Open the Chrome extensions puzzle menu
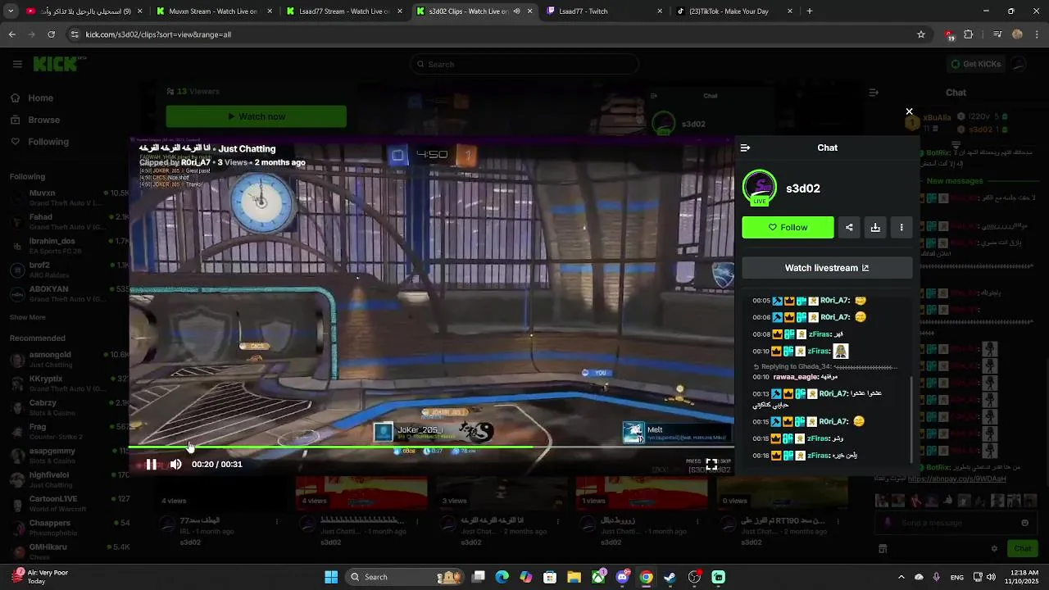The height and width of the screenshot is (590, 1049). click(x=969, y=34)
